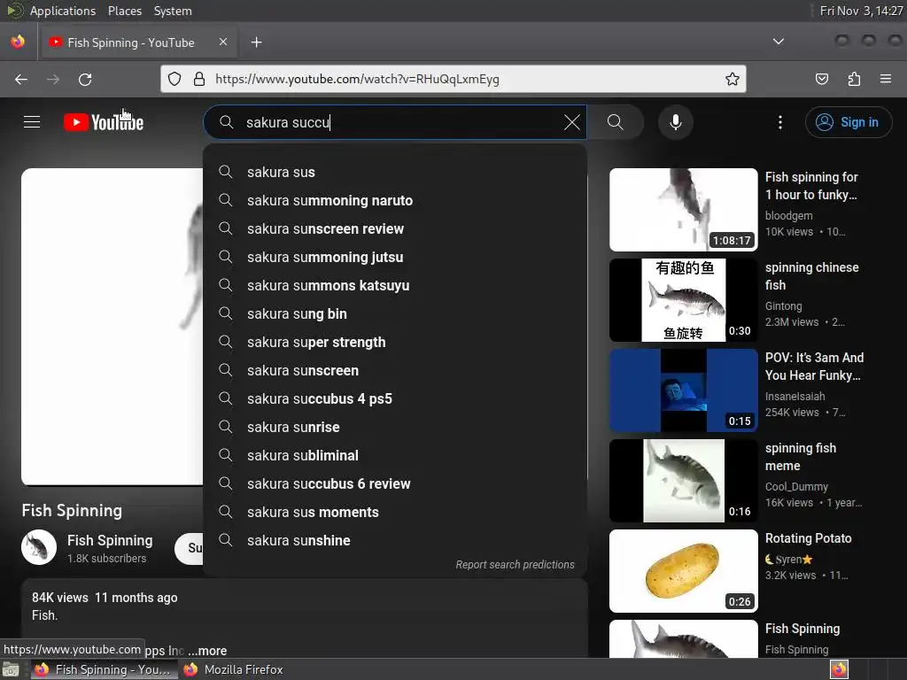Click show desktop icon in taskbar
The height and width of the screenshot is (680, 907).
click(x=11, y=669)
